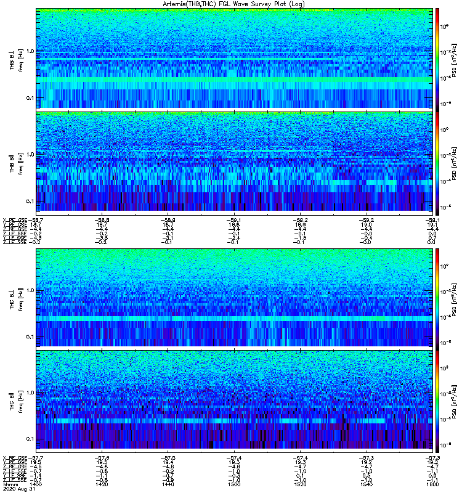Click the '-58.8' X_RE_GSE value
This screenshot has height=493, width=462.
pos(102,220)
